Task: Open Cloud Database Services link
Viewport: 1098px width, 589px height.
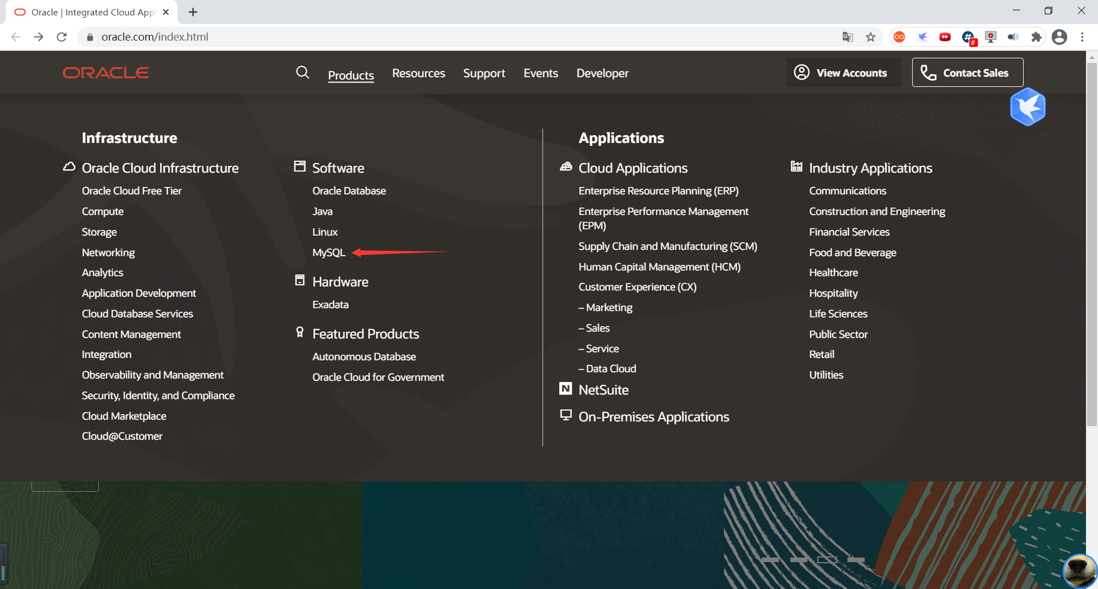Action: pos(137,314)
